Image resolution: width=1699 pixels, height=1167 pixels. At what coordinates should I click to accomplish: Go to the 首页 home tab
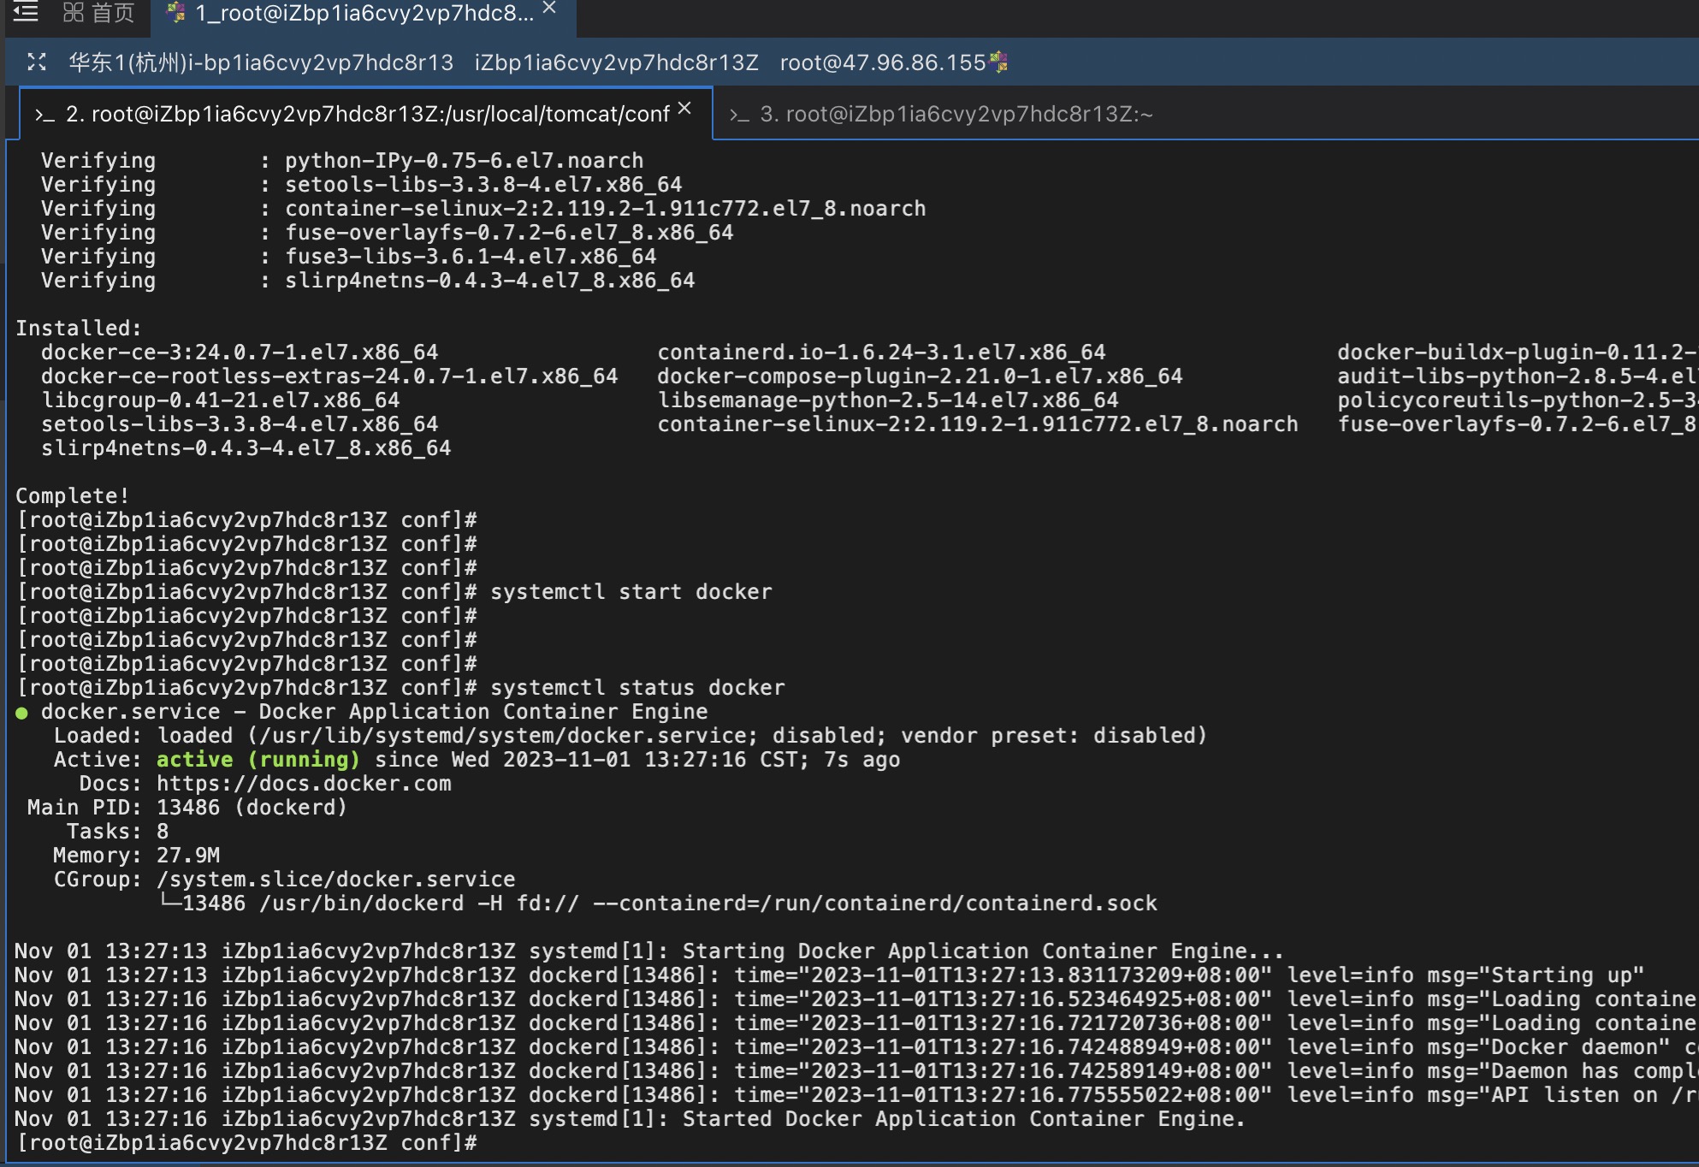coord(113,13)
